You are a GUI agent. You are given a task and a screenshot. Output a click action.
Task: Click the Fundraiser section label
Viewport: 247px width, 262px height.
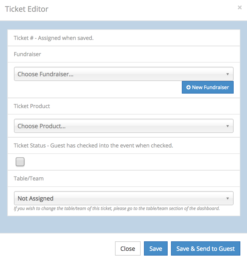(x=27, y=54)
